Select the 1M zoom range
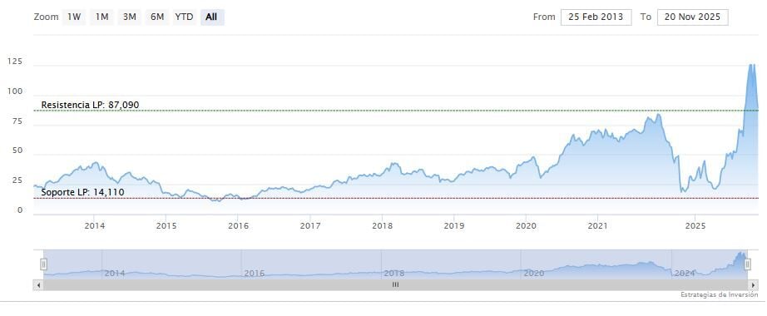Image resolution: width=767 pixels, height=316 pixels. click(101, 17)
